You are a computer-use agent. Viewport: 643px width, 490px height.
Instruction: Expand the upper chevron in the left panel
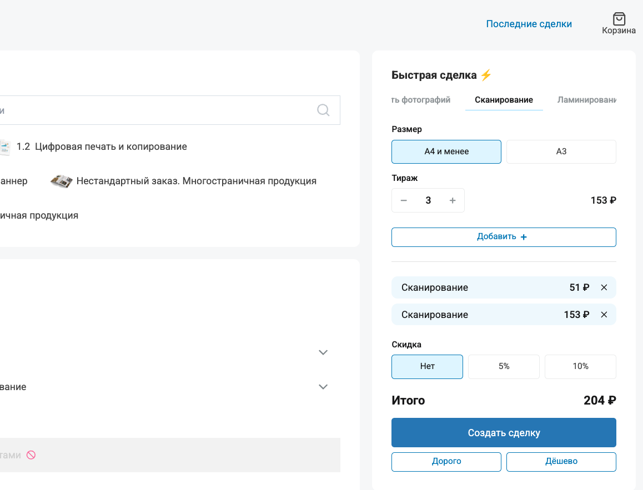tap(323, 352)
